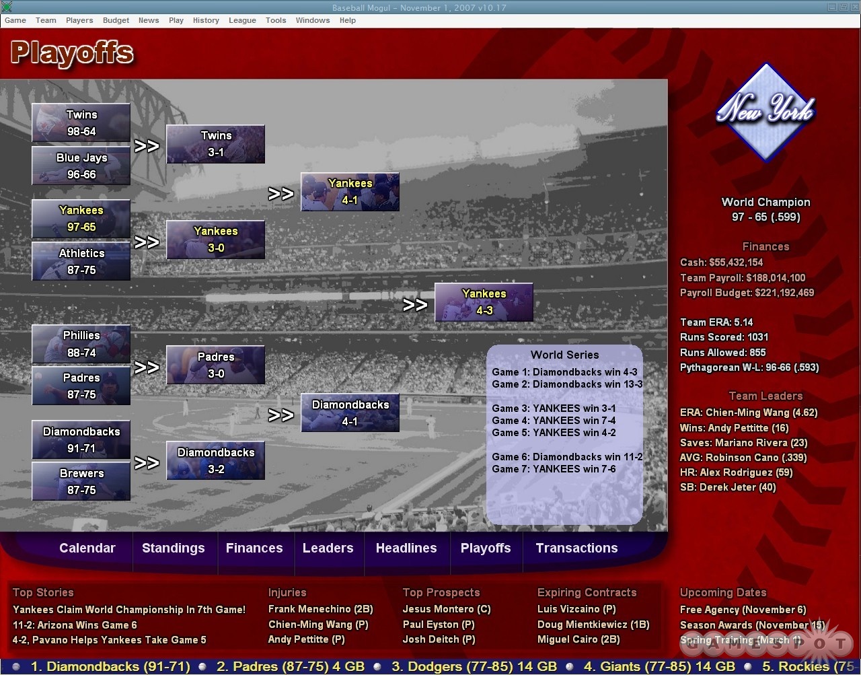Select the Transactions tab
The width and height of the screenshot is (861, 675).
[x=576, y=548]
